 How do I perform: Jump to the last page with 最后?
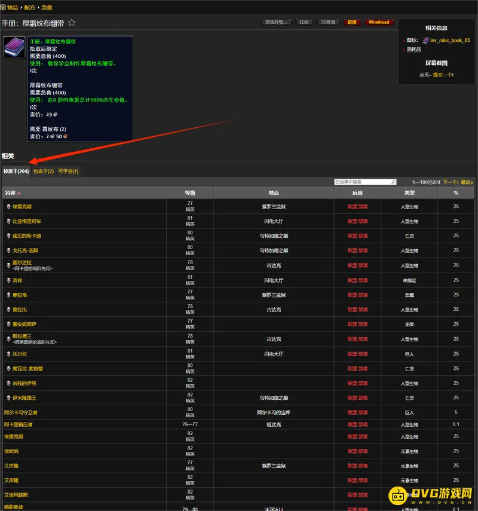467,182
